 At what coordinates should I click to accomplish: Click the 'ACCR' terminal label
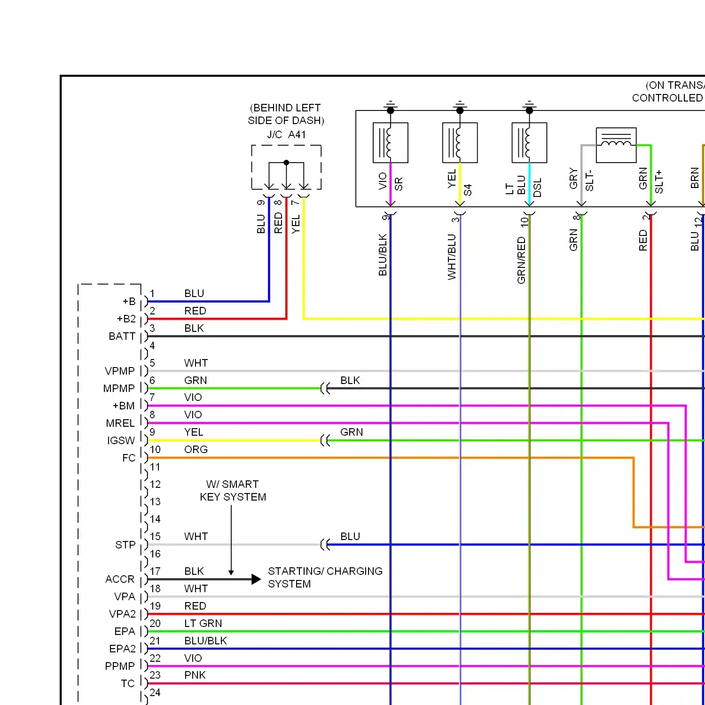[120, 580]
